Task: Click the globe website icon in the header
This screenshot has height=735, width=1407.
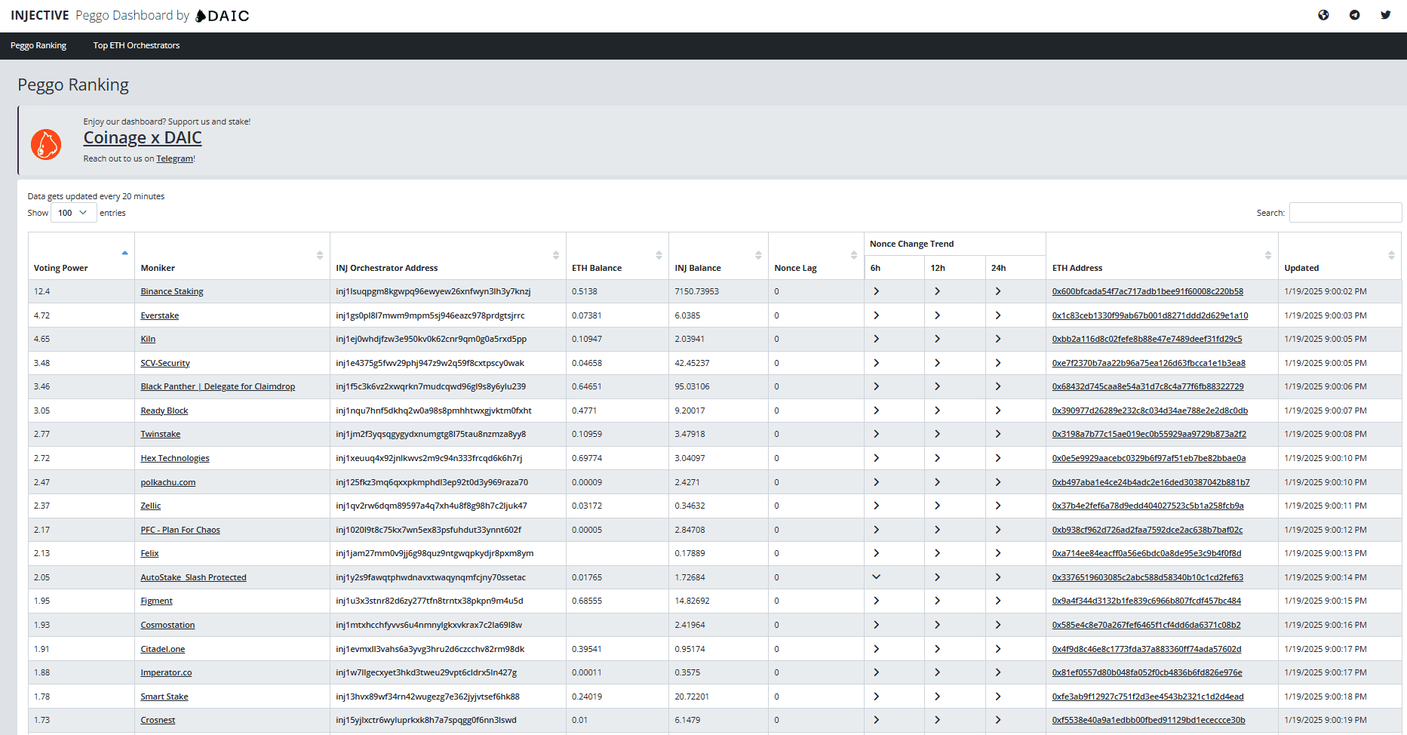Action: pyautogui.click(x=1324, y=14)
